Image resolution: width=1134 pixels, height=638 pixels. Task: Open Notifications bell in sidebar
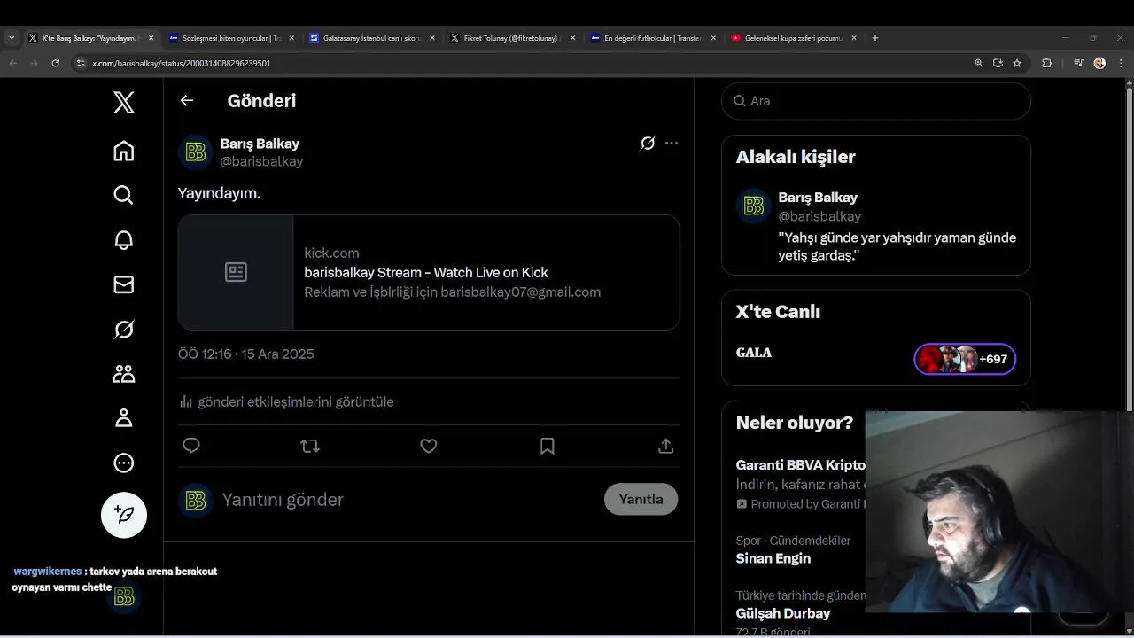pos(124,240)
